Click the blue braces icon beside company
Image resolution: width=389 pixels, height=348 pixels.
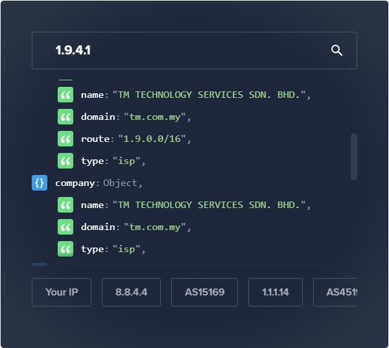[x=40, y=183]
